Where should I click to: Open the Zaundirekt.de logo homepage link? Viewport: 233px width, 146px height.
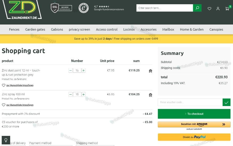coord(22,10)
